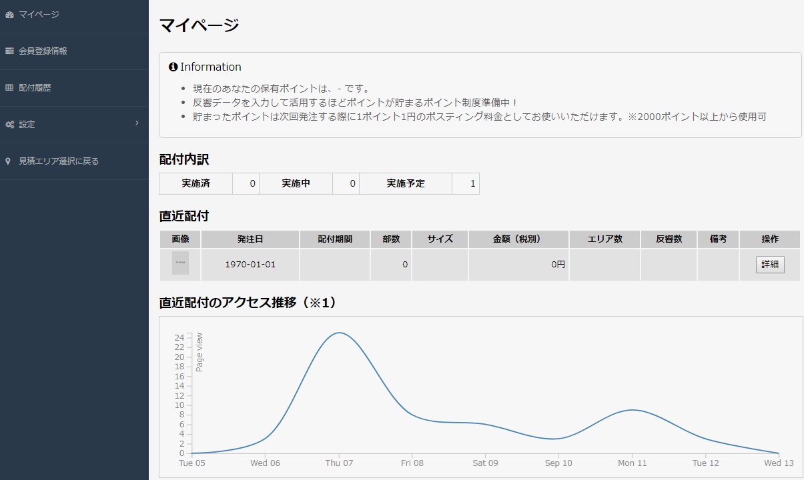This screenshot has width=804, height=480.
Task: Select the 実施済 status cell
Action: [195, 184]
